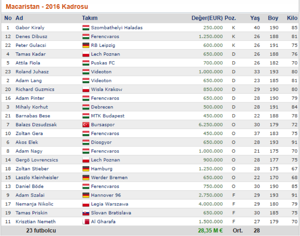Select the 28,35 M € total value
The image size is (300, 236).
210,231
